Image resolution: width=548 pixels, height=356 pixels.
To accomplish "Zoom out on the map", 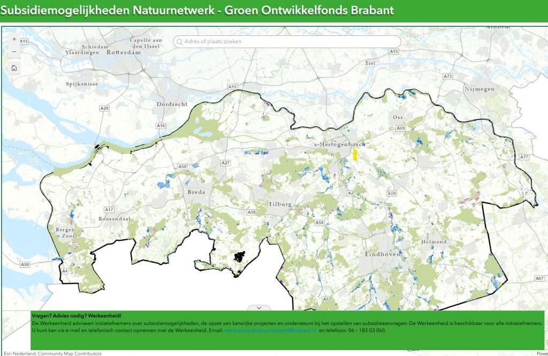I will click(x=14, y=51).
